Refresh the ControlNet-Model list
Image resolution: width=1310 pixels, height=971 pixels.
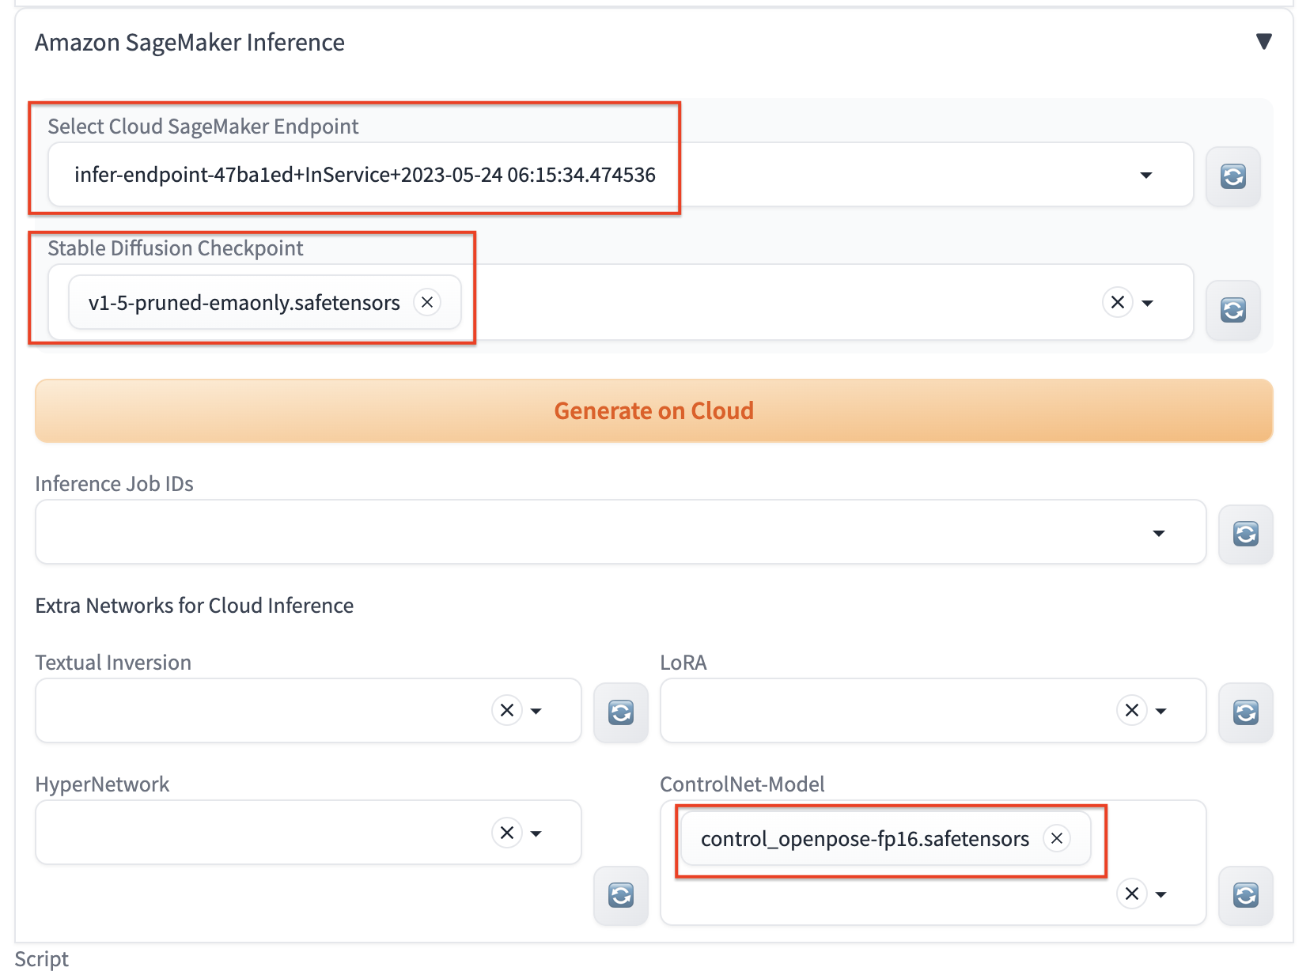pos(1245,895)
